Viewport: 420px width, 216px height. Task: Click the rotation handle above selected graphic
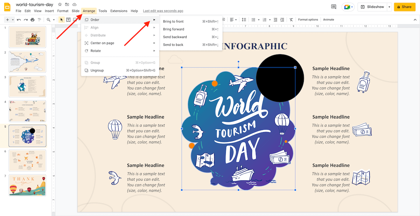click(238, 62)
